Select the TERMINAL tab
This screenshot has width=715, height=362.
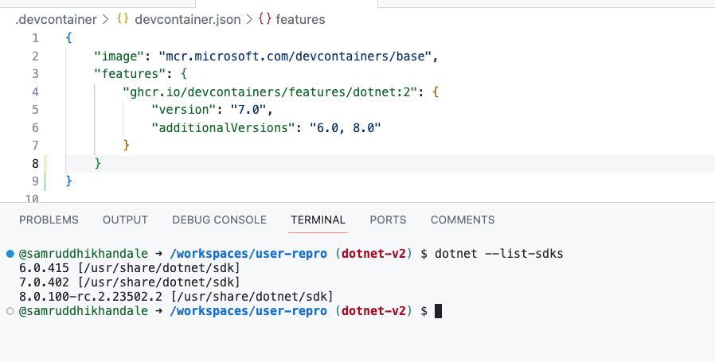point(318,220)
